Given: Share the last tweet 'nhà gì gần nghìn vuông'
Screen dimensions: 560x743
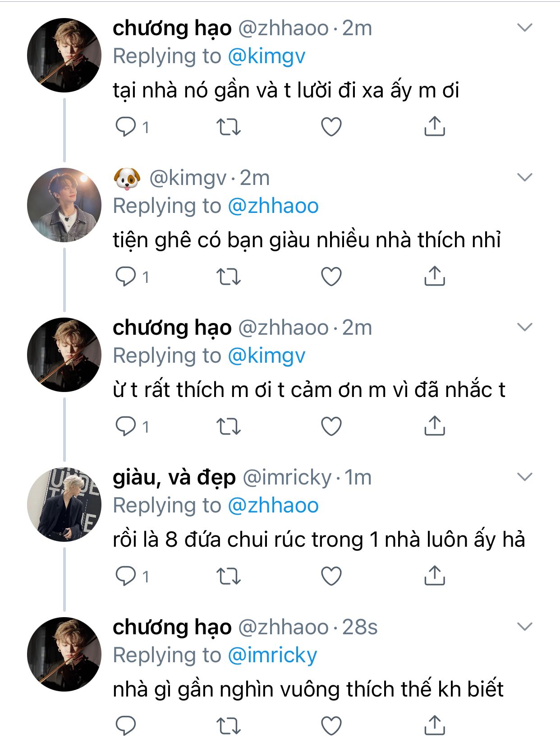Looking at the screenshot, I should click(435, 725).
